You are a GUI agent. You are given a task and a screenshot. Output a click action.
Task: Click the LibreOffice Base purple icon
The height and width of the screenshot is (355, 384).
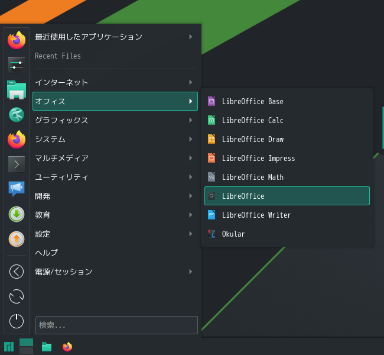click(x=211, y=101)
